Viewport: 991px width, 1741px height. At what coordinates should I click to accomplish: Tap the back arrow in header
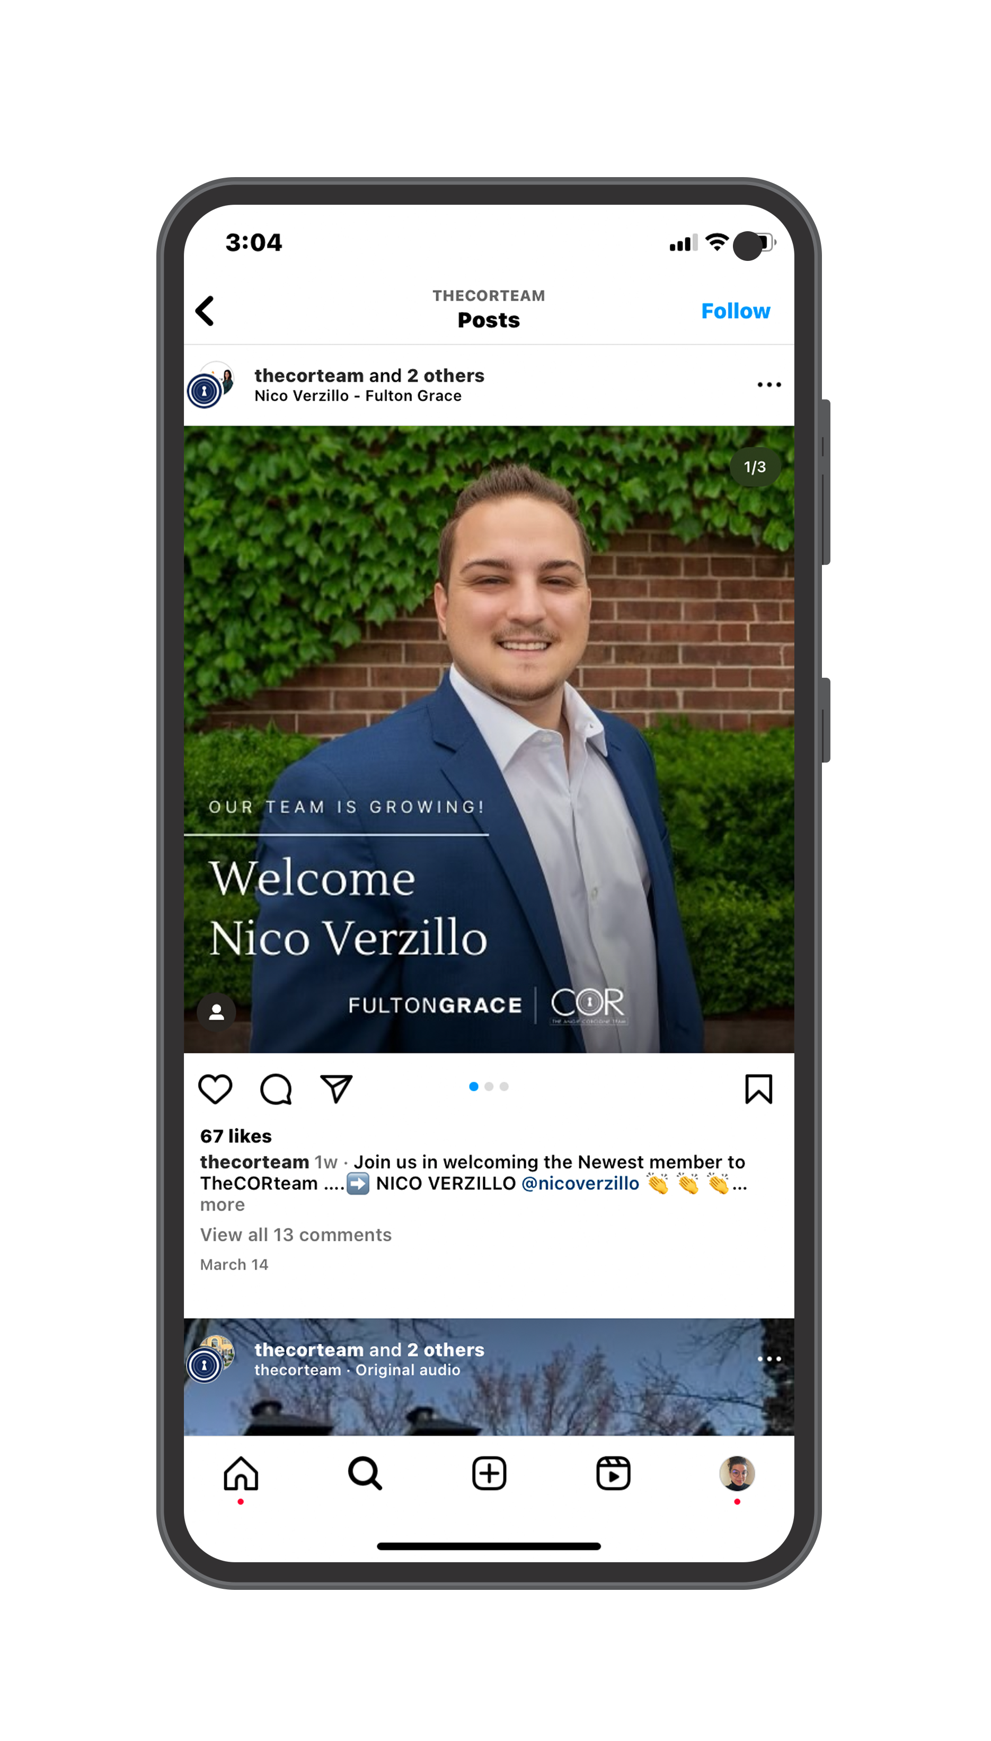(x=205, y=311)
